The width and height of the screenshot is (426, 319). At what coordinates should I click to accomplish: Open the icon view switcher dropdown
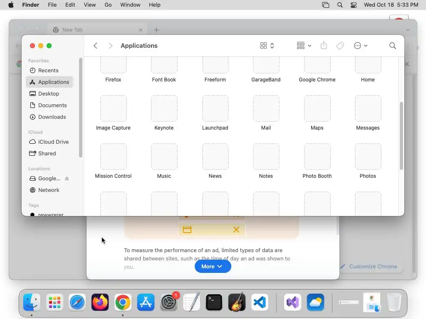click(267, 46)
